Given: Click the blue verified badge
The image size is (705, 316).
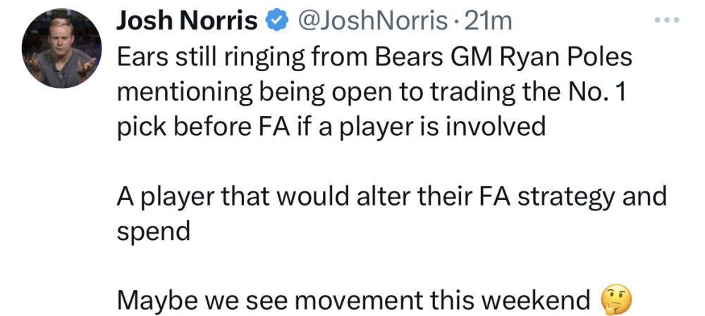Looking at the screenshot, I should pos(274,23).
